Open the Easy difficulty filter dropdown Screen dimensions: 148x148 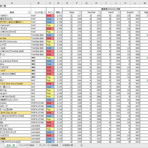tap(80, 12)
